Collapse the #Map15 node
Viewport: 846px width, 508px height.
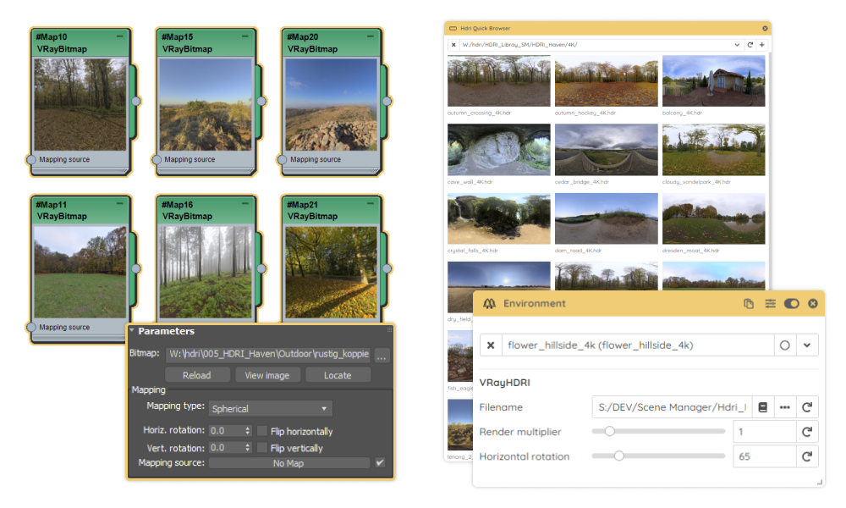click(x=245, y=36)
